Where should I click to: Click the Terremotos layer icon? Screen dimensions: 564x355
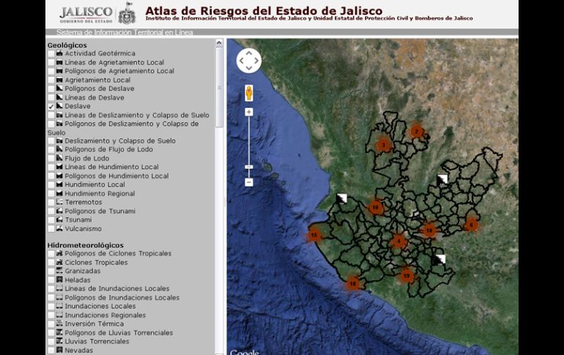[59, 202]
